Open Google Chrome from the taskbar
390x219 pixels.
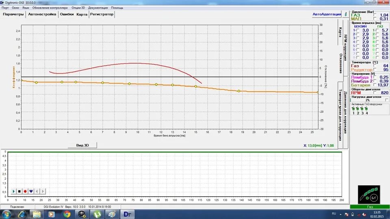coord(67,214)
